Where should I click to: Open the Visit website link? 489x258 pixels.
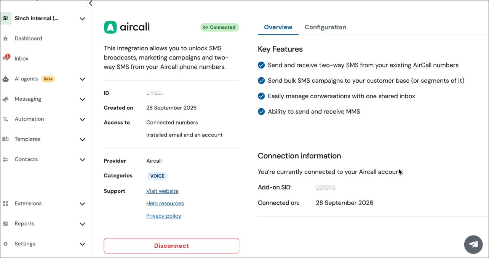pyautogui.click(x=162, y=191)
